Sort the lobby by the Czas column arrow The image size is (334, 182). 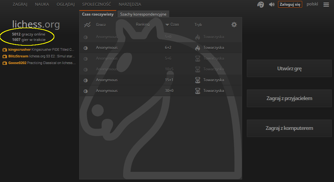point(167,25)
